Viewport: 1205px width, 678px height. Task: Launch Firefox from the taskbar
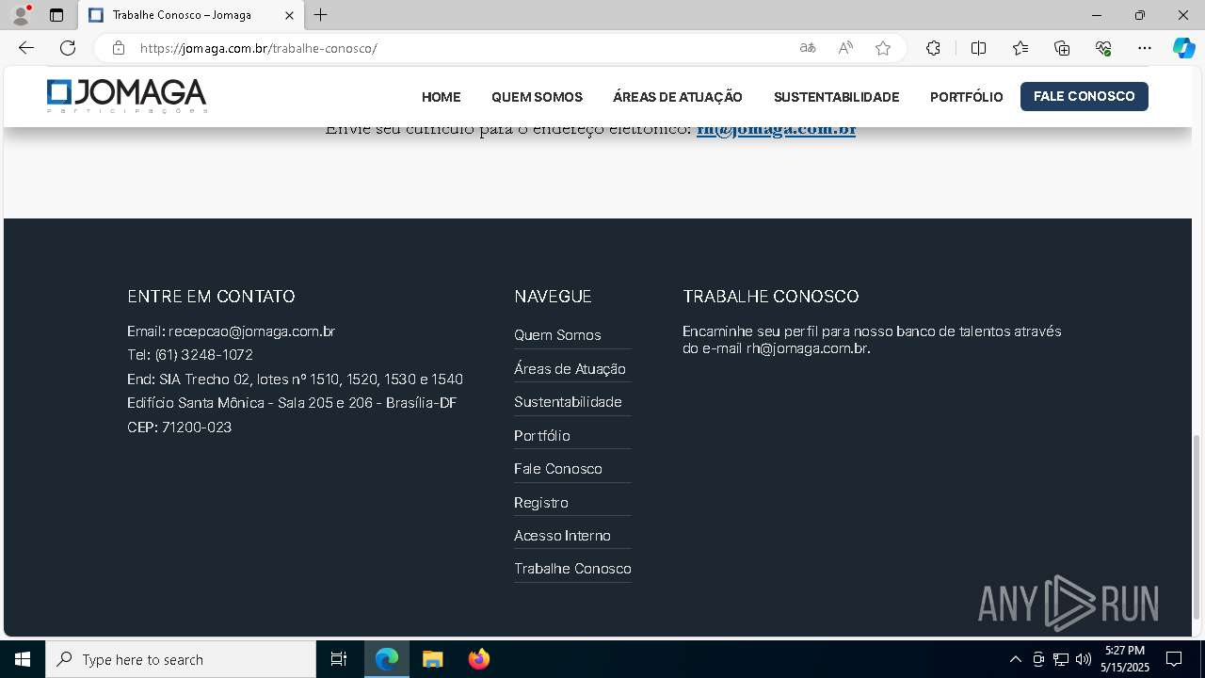click(x=478, y=659)
